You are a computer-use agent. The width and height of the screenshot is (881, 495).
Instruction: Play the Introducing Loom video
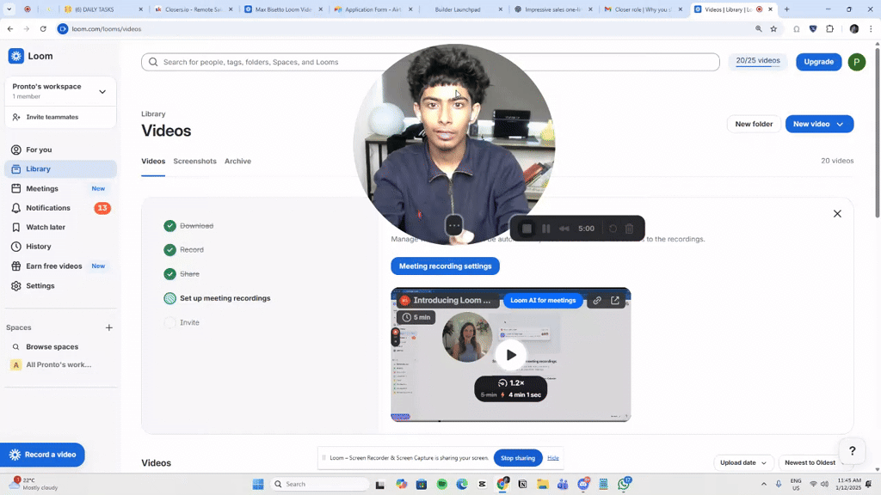tap(511, 355)
